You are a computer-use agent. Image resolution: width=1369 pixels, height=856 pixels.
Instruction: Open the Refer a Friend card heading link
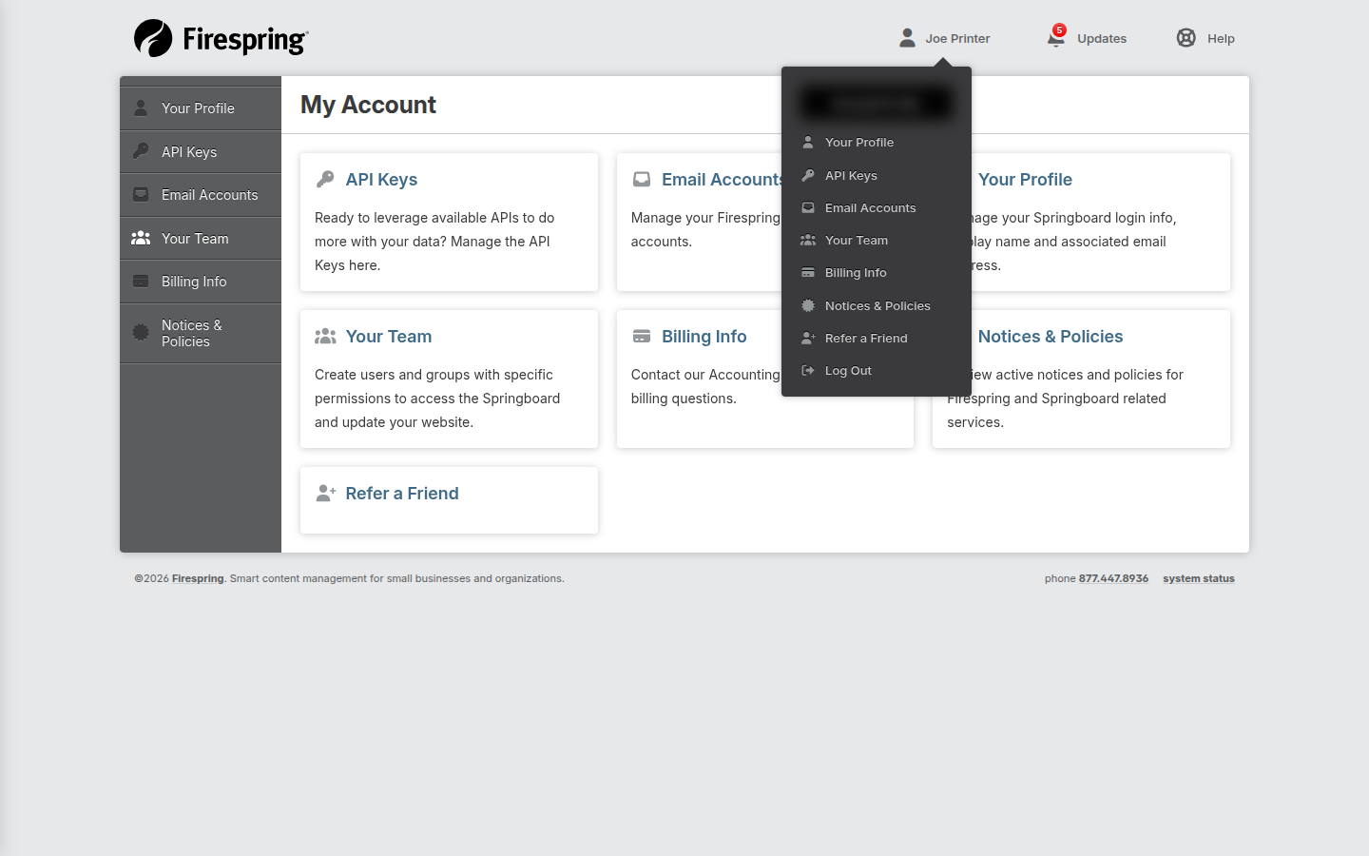402,494
